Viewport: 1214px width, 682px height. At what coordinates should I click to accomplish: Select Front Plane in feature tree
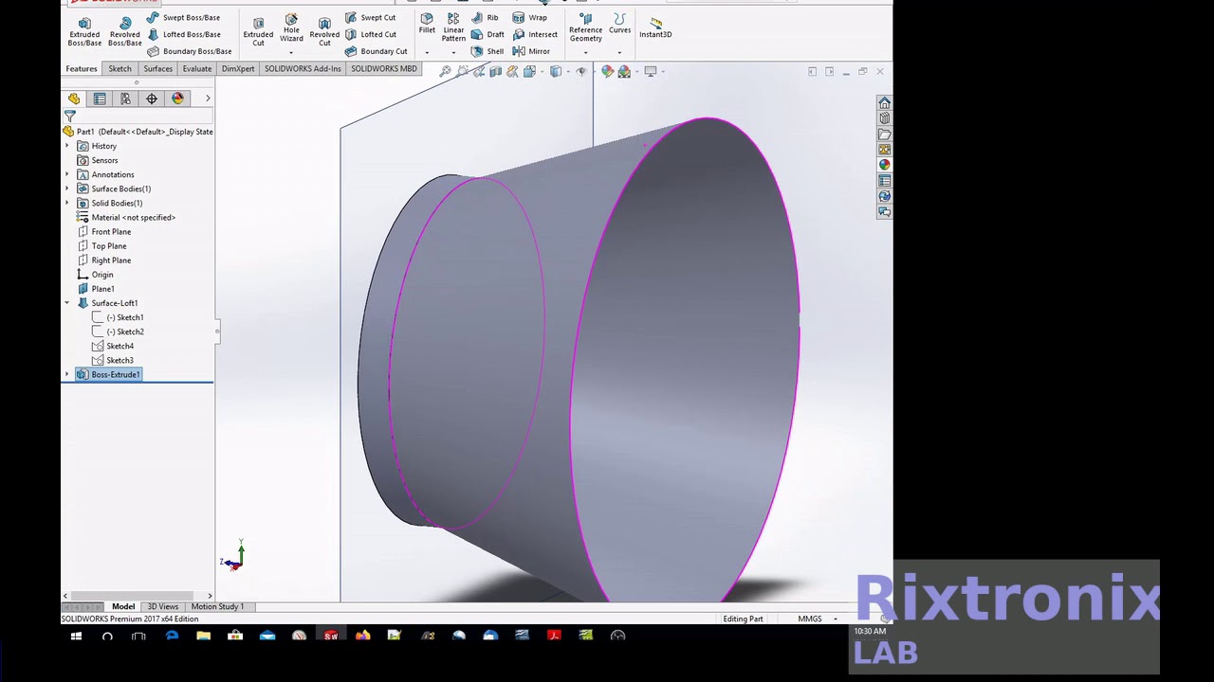click(111, 231)
